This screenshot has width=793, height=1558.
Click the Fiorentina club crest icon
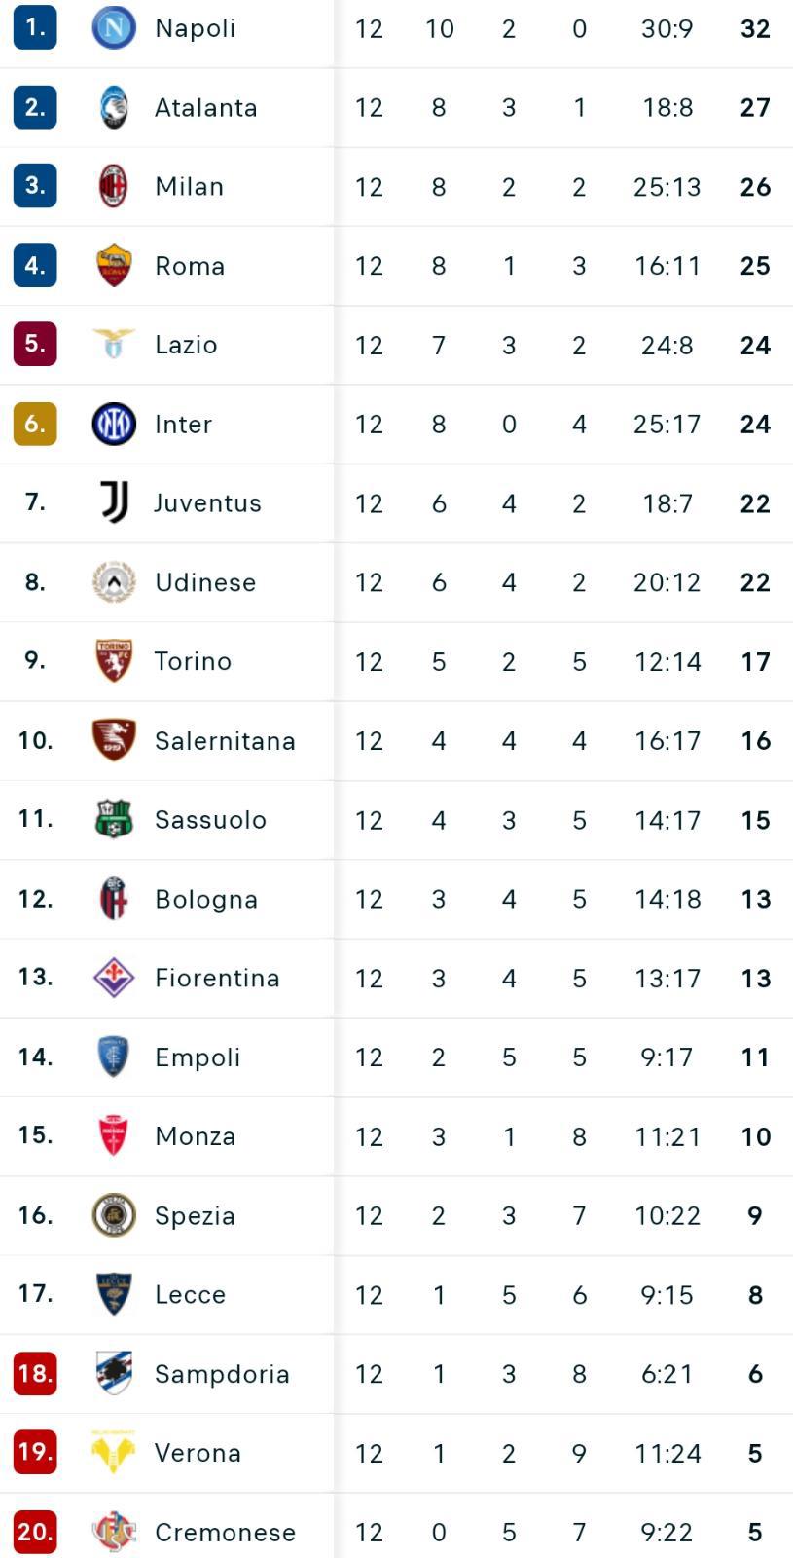[x=114, y=978]
